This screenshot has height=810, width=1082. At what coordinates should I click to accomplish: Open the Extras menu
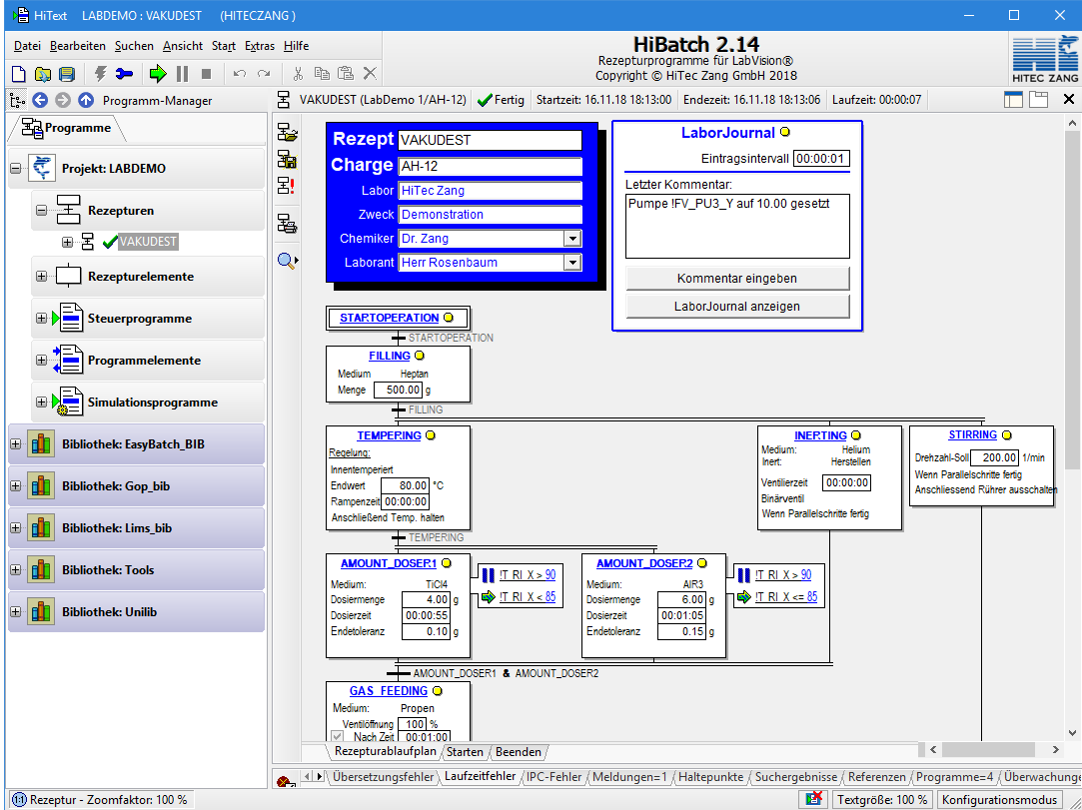[x=260, y=46]
